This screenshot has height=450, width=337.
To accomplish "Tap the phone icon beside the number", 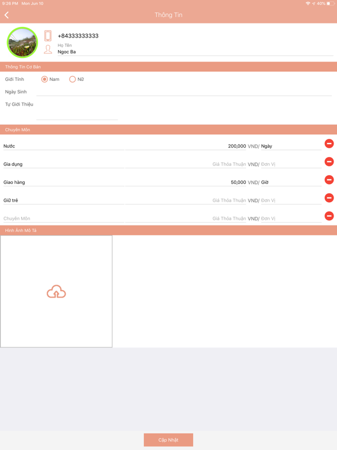I will (48, 36).
